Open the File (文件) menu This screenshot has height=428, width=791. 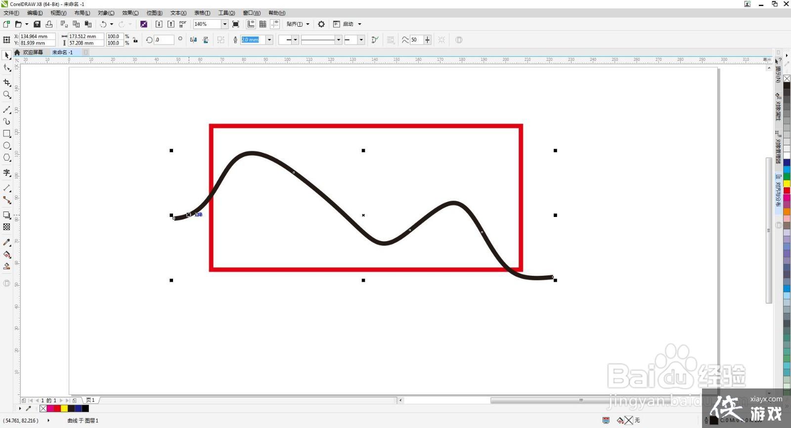pyautogui.click(x=11, y=13)
